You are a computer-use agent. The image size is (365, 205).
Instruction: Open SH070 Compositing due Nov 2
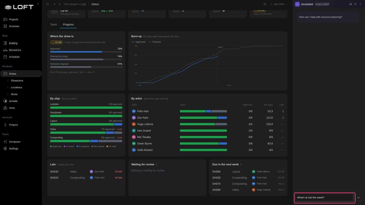pyautogui.click(x=248, y=184)
